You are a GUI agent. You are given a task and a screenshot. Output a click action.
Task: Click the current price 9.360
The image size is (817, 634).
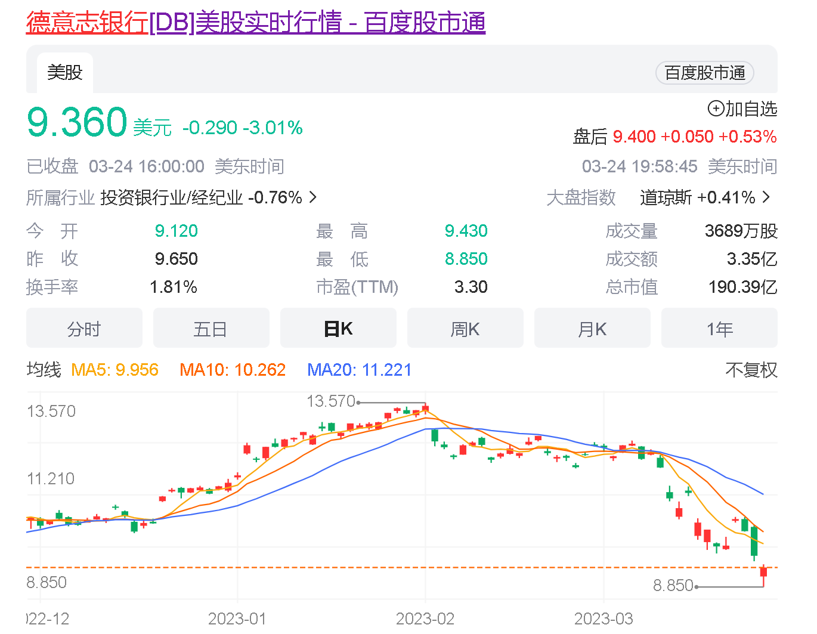77,122
